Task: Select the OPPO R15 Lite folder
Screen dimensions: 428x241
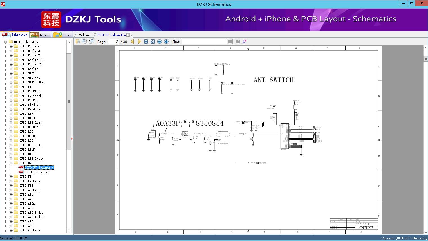Action: tap(30, 123)
